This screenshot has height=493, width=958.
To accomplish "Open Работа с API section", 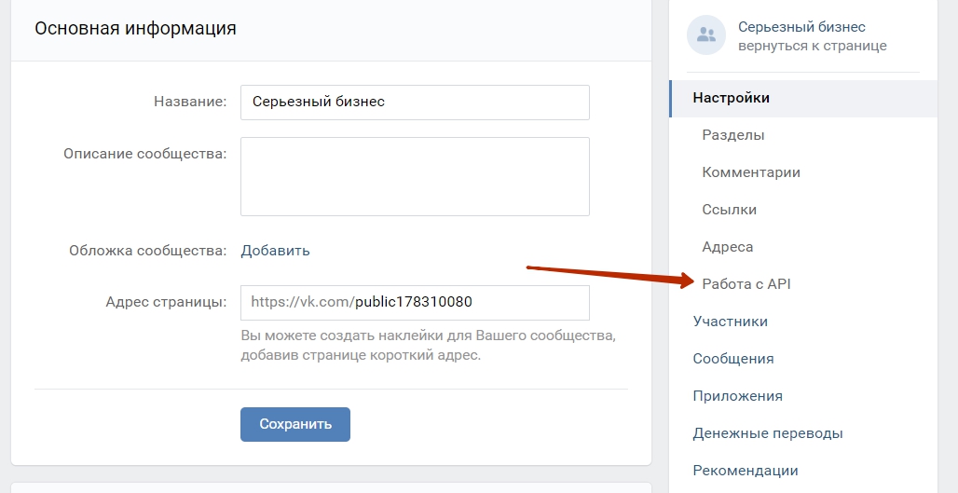I will [x=746, y=284].
